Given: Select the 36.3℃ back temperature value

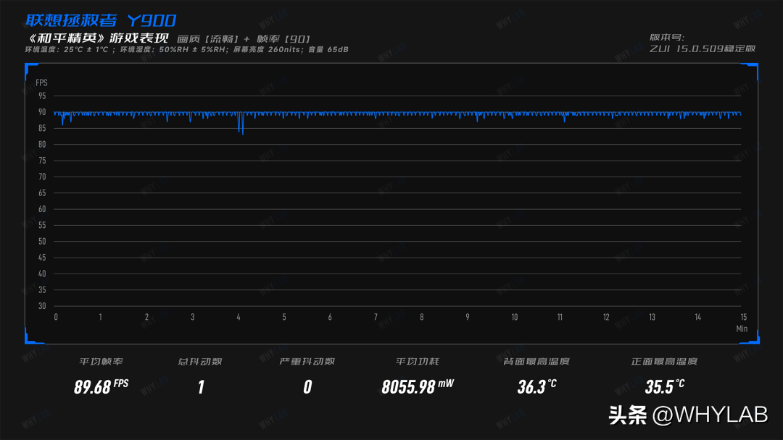Looking at the screenshot, I should [x=536, y=386].
